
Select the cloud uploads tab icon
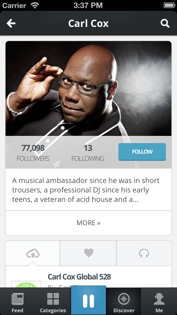coord(33,253)
